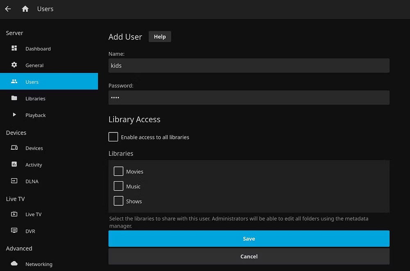
Task: Open Libraries via the folder icon
Action: (x=14, y=98)
